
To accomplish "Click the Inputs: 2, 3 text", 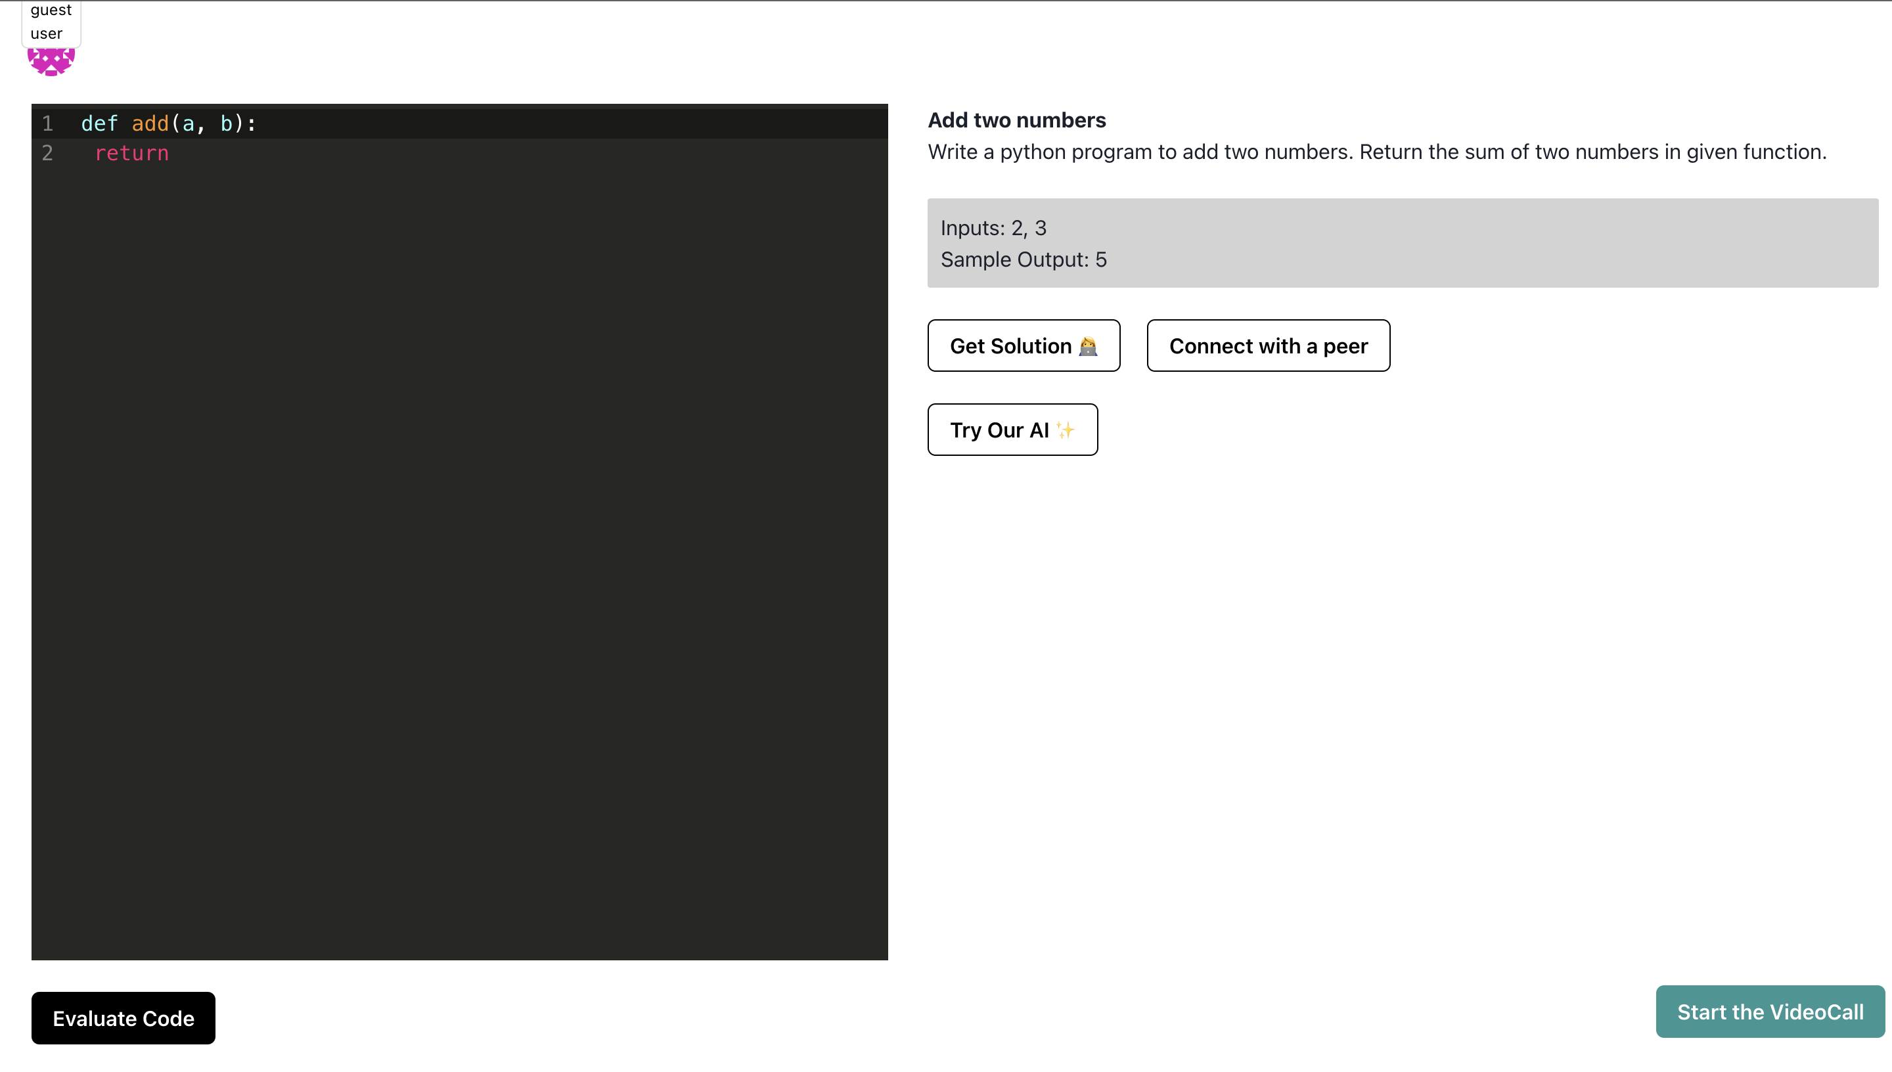I will click(993, 228).
